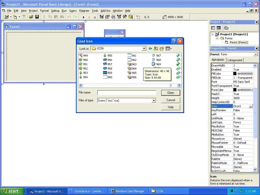This screenshot has width=260, height=195.
Task: Click Add Project dropdown arrow in toolbar
Action: (11, 17)
